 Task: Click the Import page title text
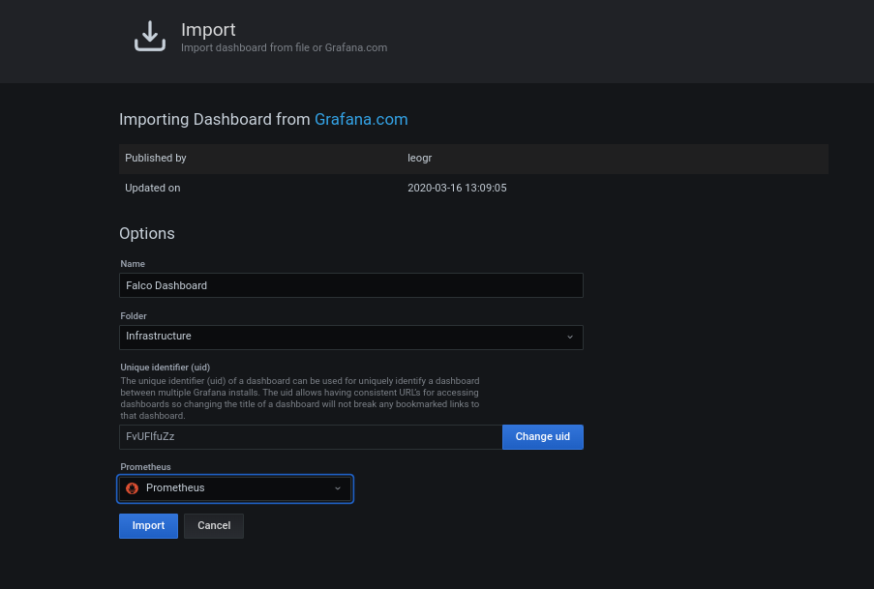[x=208, y=30]
